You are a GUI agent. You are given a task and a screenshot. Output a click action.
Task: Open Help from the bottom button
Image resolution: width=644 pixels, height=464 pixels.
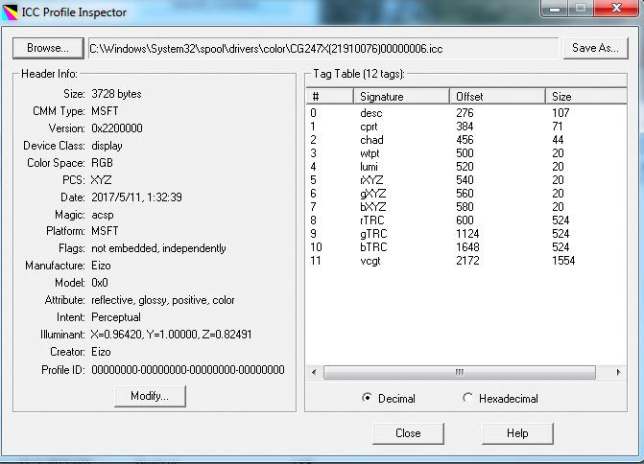(517, 433)
